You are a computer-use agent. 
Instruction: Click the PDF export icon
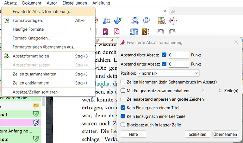point(117,32)
